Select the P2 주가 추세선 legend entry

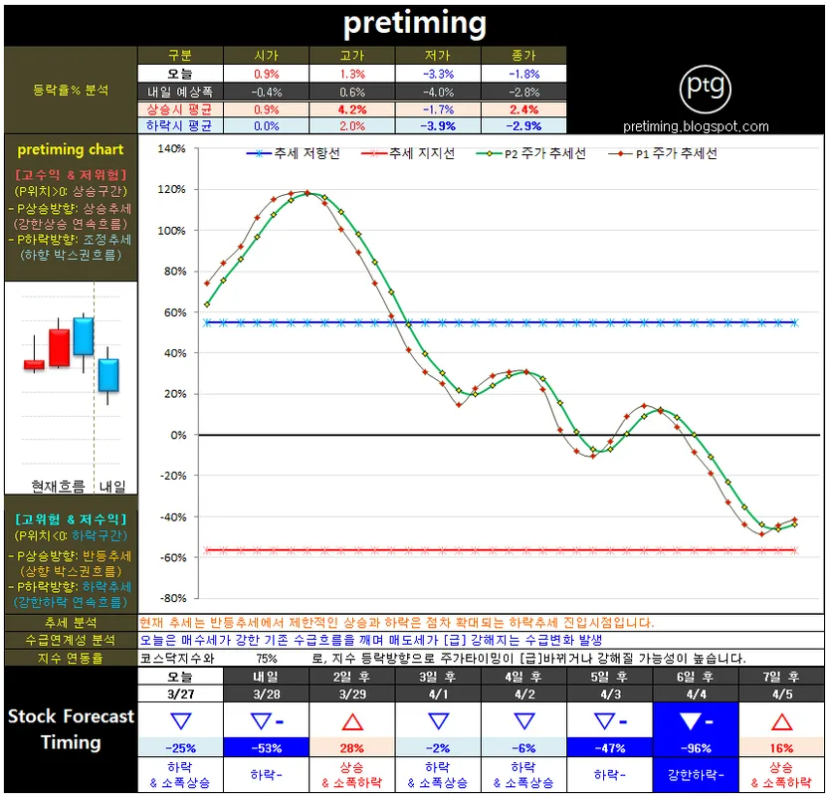532,154
